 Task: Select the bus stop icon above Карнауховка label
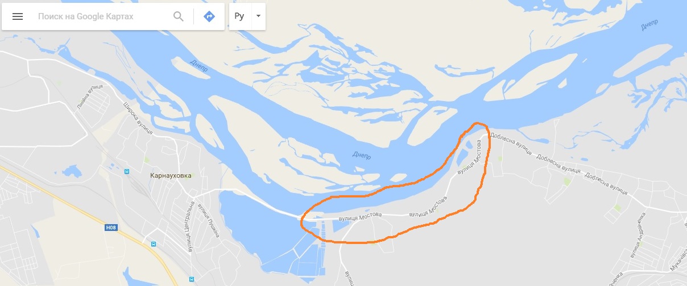[126, 171]
